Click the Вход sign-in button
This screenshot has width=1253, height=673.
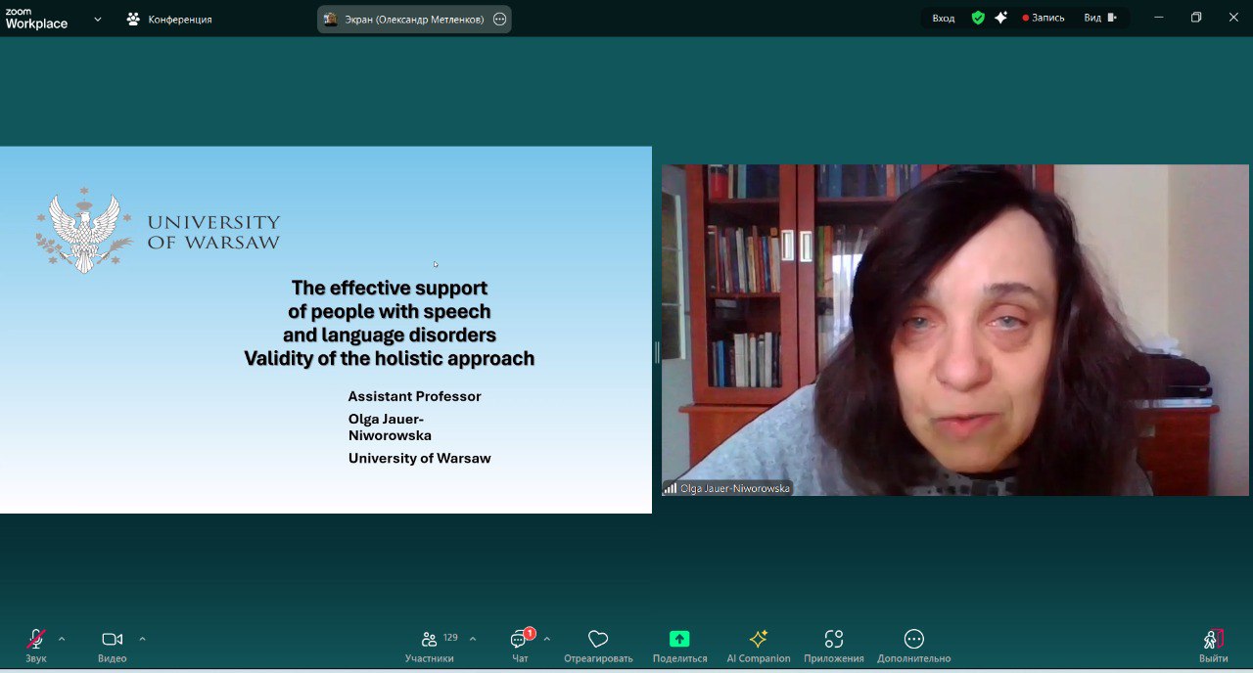tap(943, 18)
